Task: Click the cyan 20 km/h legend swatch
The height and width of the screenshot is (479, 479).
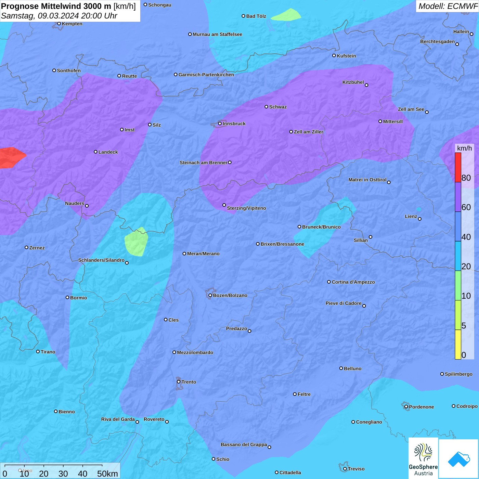Action: pos(458,256)
